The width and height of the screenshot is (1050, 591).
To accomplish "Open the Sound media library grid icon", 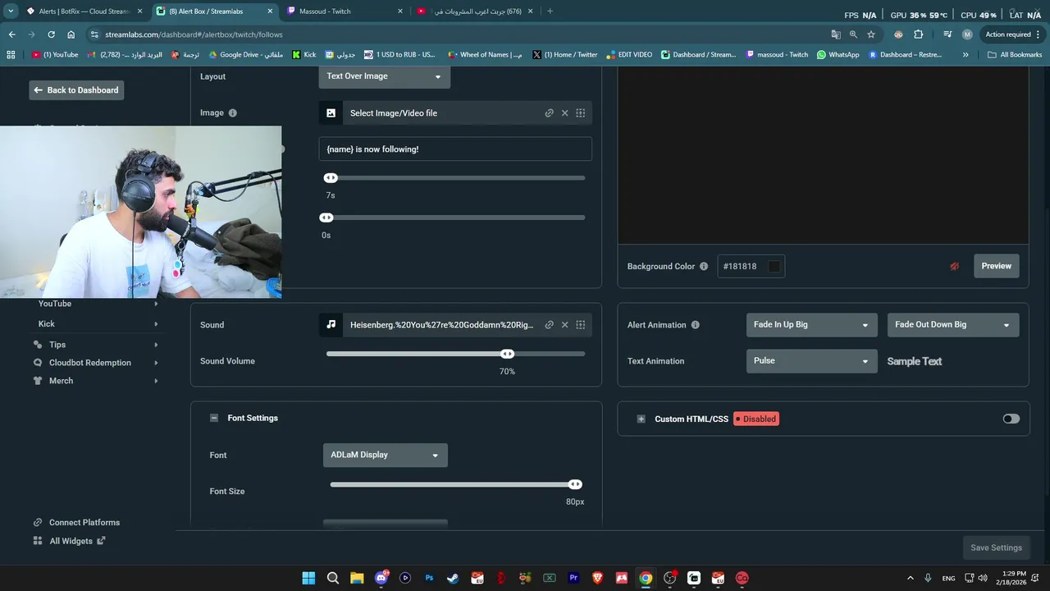I will click(x=580, y=325).
